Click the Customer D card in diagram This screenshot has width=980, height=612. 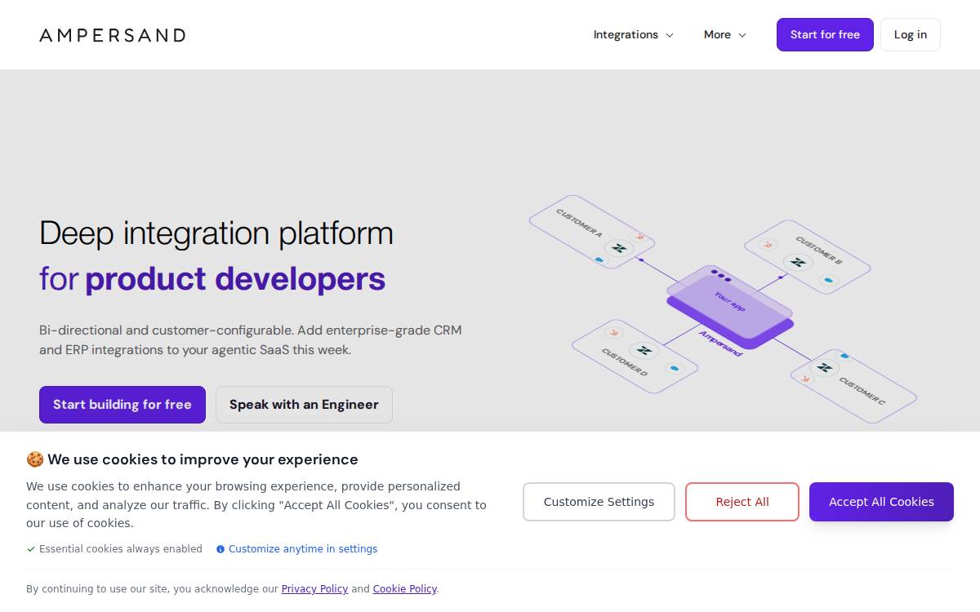pos(635,357)
